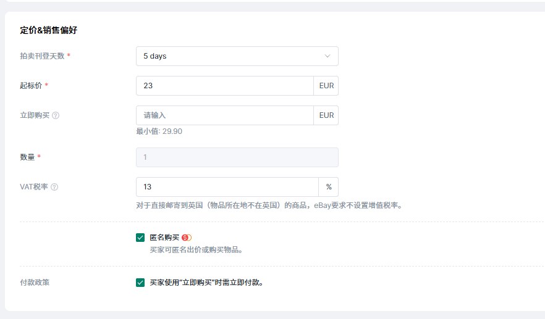Click the 起标价 input containing 23
The width and height of the screenshot is (545, 319).
[224, 86]
